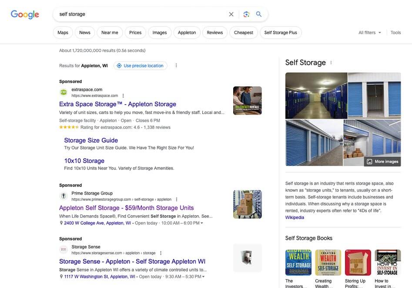Image resolution: width=412 pixels, height=288 pixels.
Task: Open location options three-dot menu
Action: (176, 65)
